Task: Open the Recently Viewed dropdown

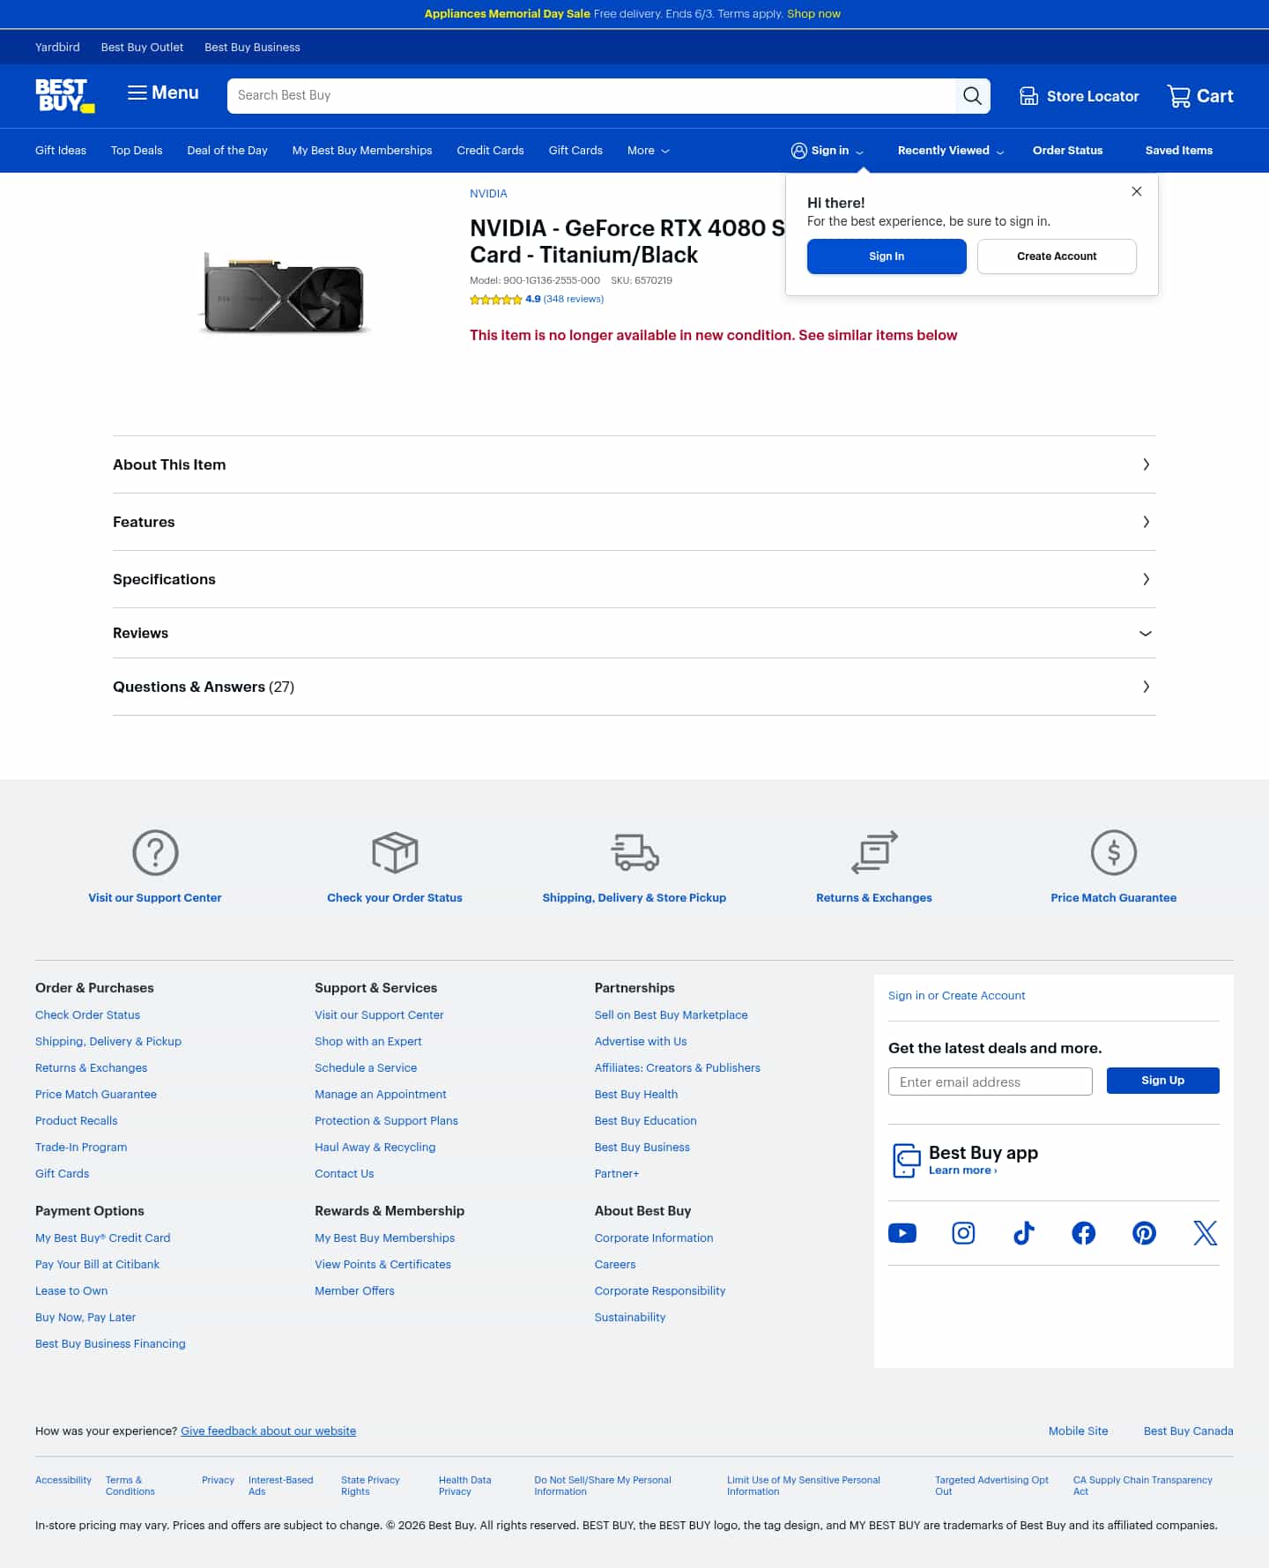Action: click(951, 151)
